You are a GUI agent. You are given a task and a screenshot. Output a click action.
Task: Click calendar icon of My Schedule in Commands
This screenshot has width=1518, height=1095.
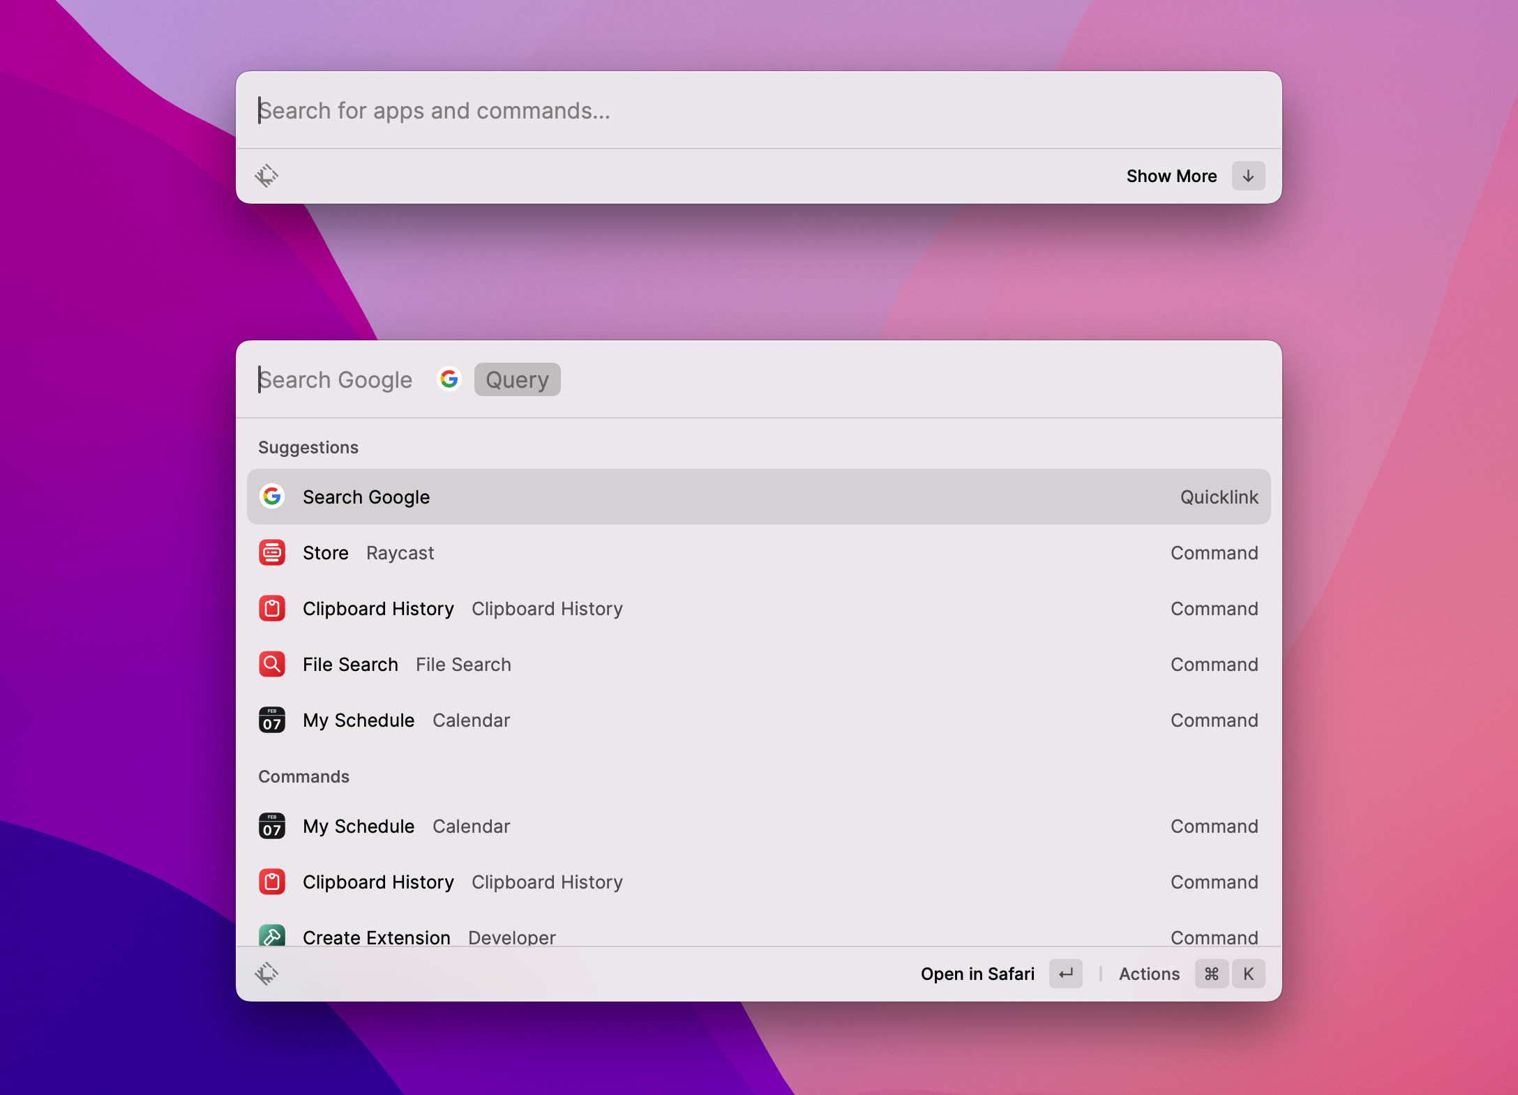272,826
